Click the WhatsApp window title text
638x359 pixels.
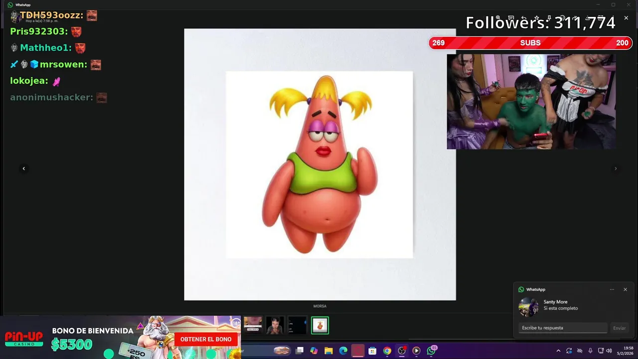(x=23, y=5)
